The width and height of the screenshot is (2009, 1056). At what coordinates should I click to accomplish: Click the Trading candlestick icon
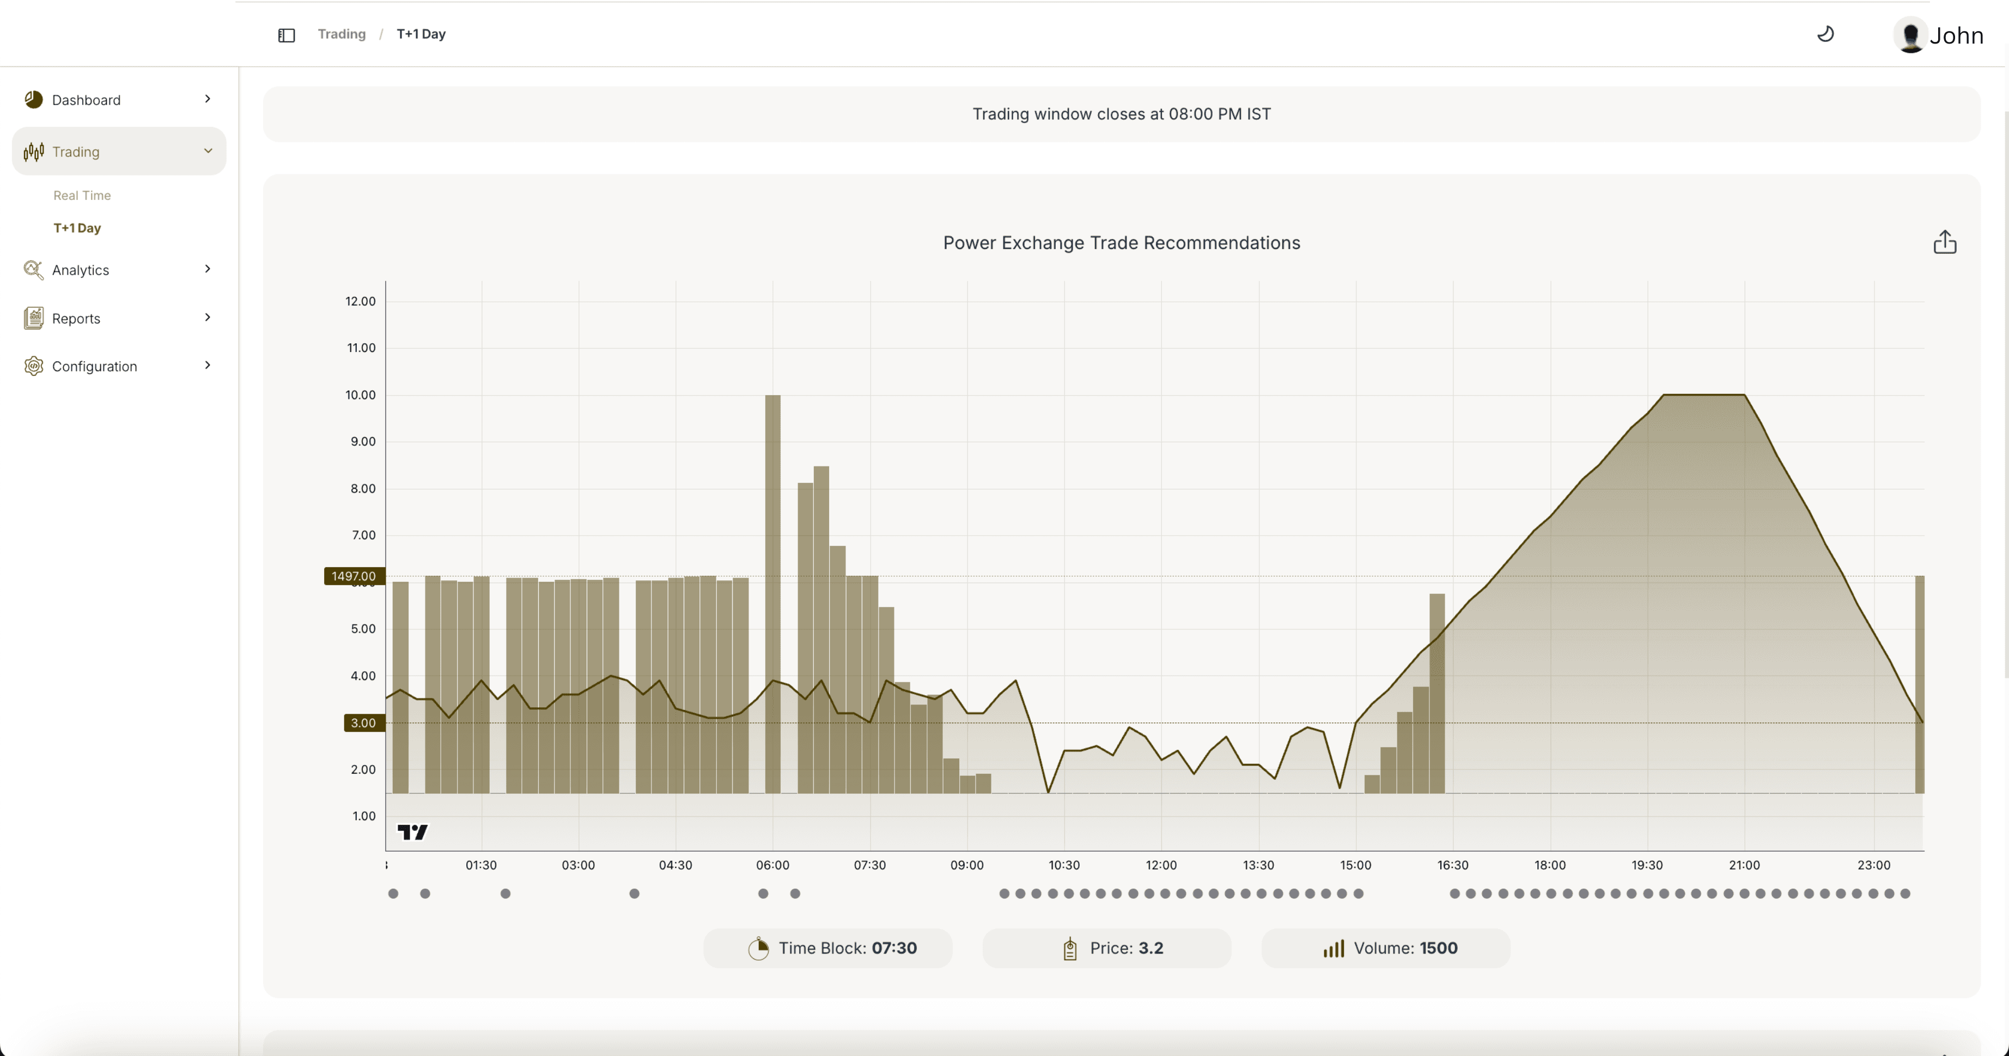pos(34,151)
